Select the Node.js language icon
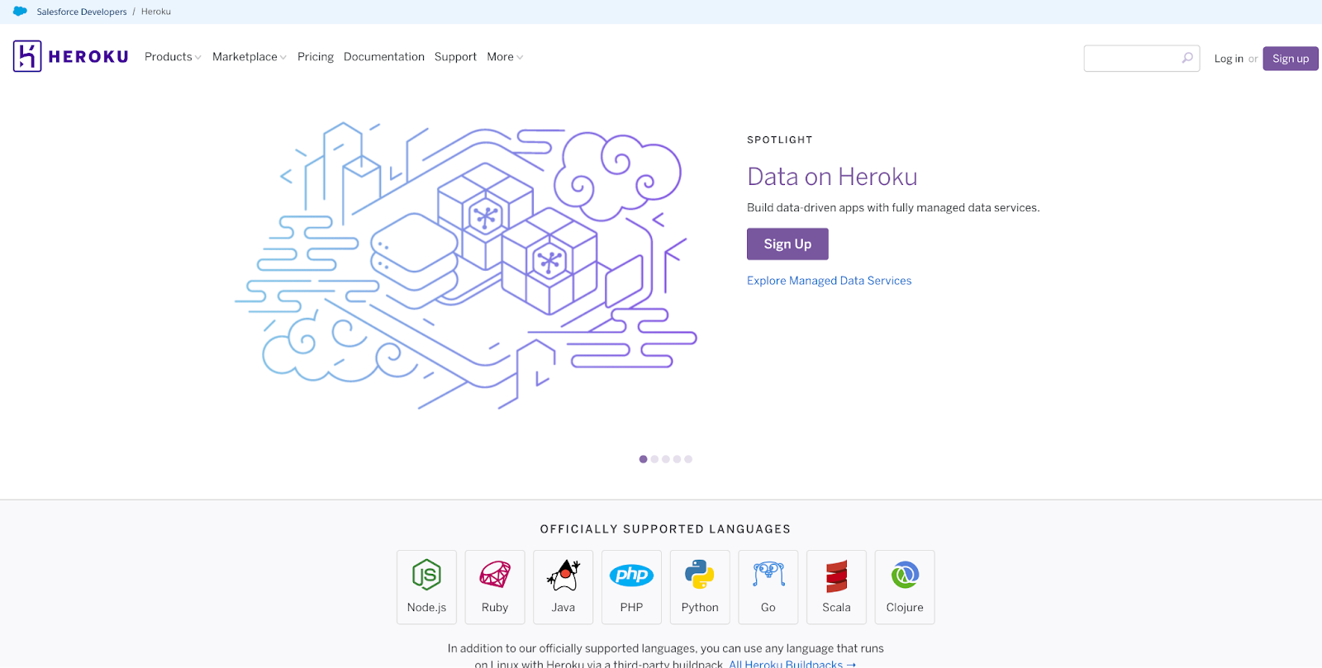 point(426,575)
